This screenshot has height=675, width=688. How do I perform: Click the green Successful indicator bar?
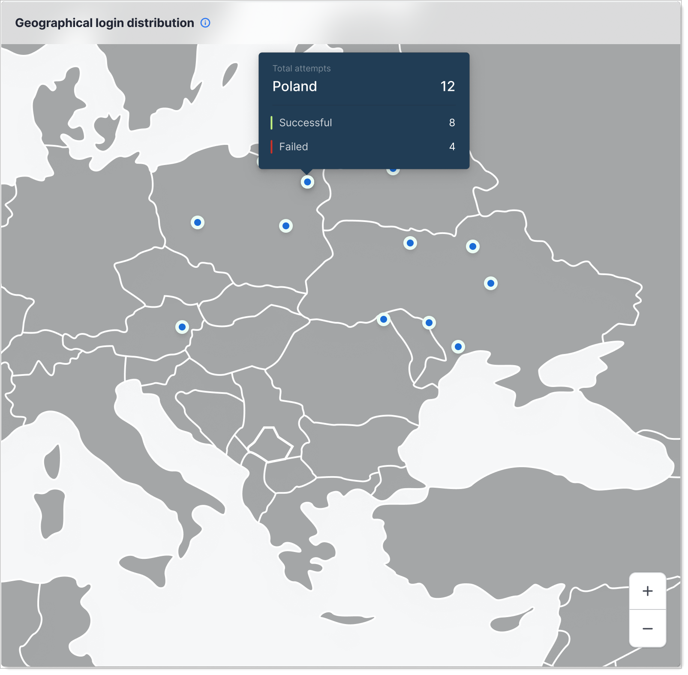click(273, 123)
